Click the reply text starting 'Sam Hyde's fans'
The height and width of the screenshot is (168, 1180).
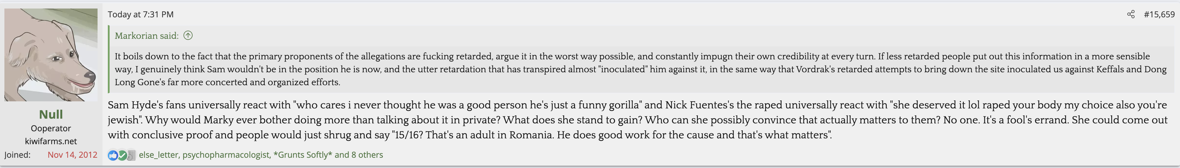[x=637, y=120]
